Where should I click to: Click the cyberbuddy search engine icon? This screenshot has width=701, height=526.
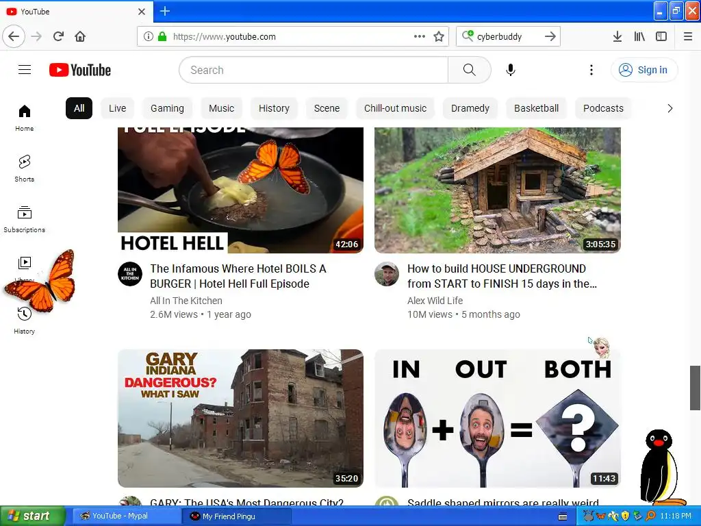click(468, 36)
